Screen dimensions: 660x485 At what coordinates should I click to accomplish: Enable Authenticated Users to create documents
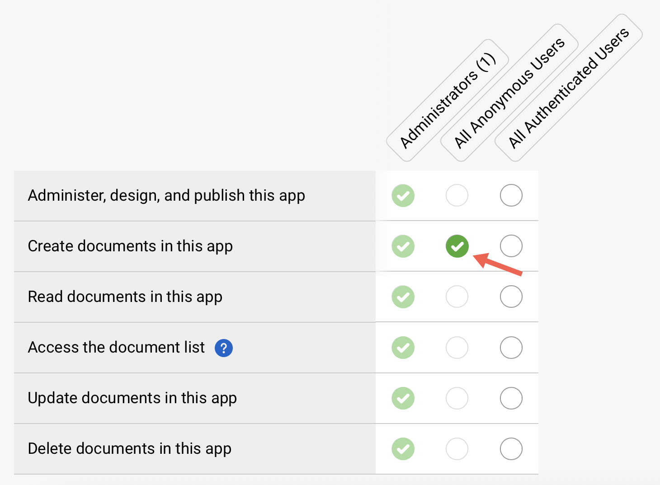click(511, 246)
